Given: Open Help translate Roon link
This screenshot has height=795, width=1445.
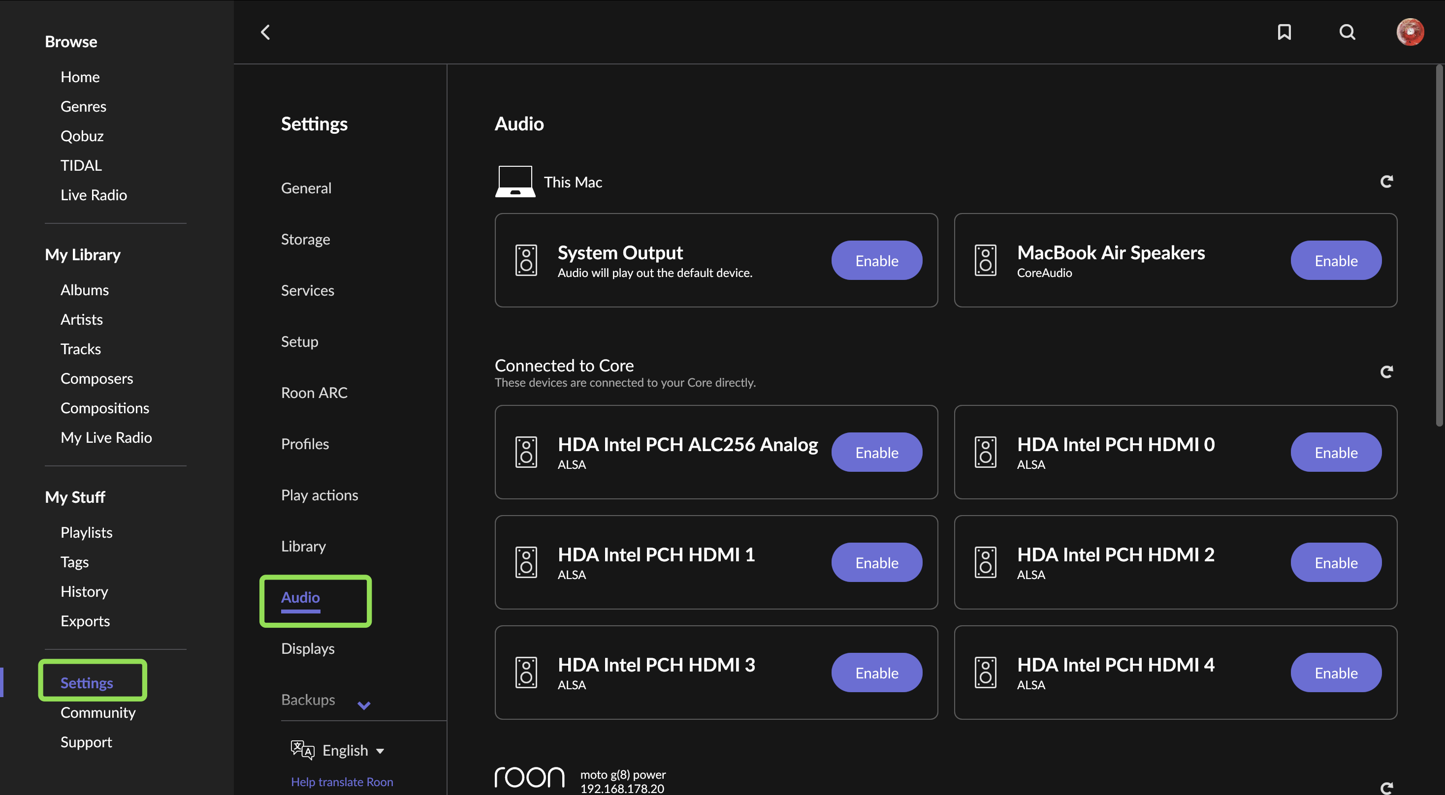Looking at the screenshot, I should click(x=342, y=782).
